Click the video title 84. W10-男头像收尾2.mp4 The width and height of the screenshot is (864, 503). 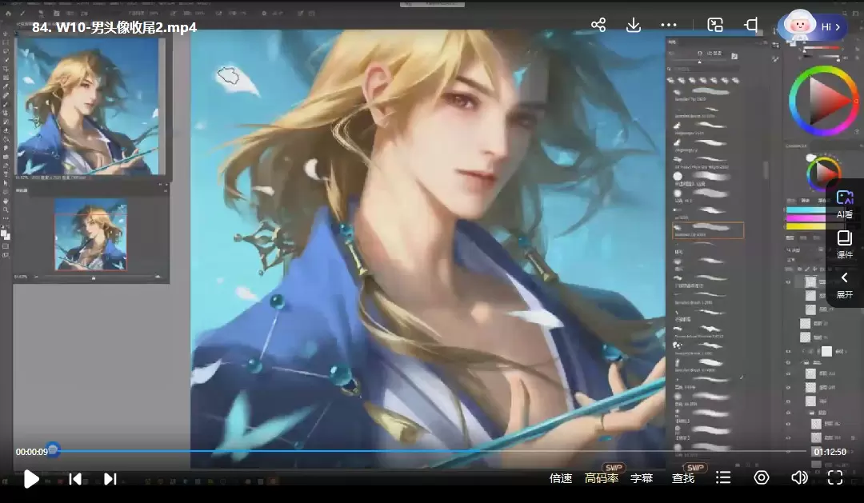[114, 27]
